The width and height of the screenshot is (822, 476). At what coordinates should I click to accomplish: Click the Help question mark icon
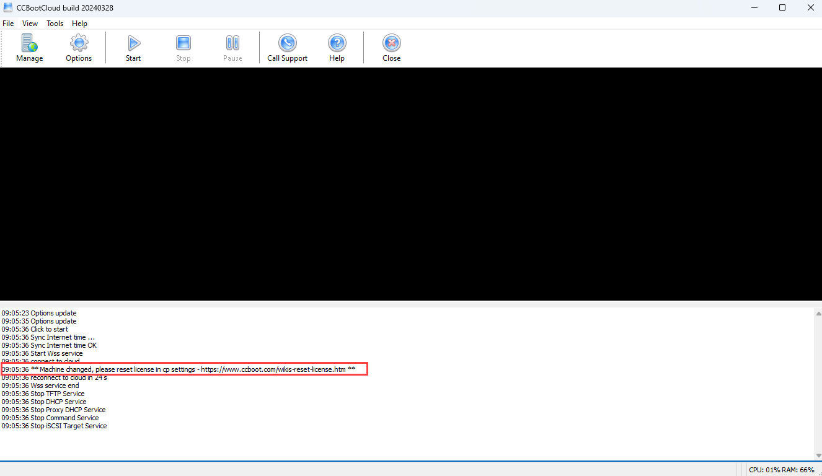(337, 43)
